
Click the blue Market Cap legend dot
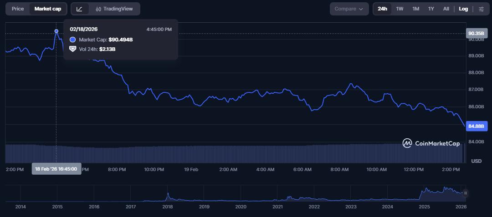click(72, 40)
